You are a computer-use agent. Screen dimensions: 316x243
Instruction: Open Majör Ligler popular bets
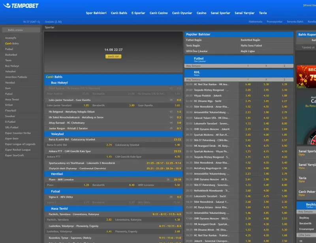[248, 51]
